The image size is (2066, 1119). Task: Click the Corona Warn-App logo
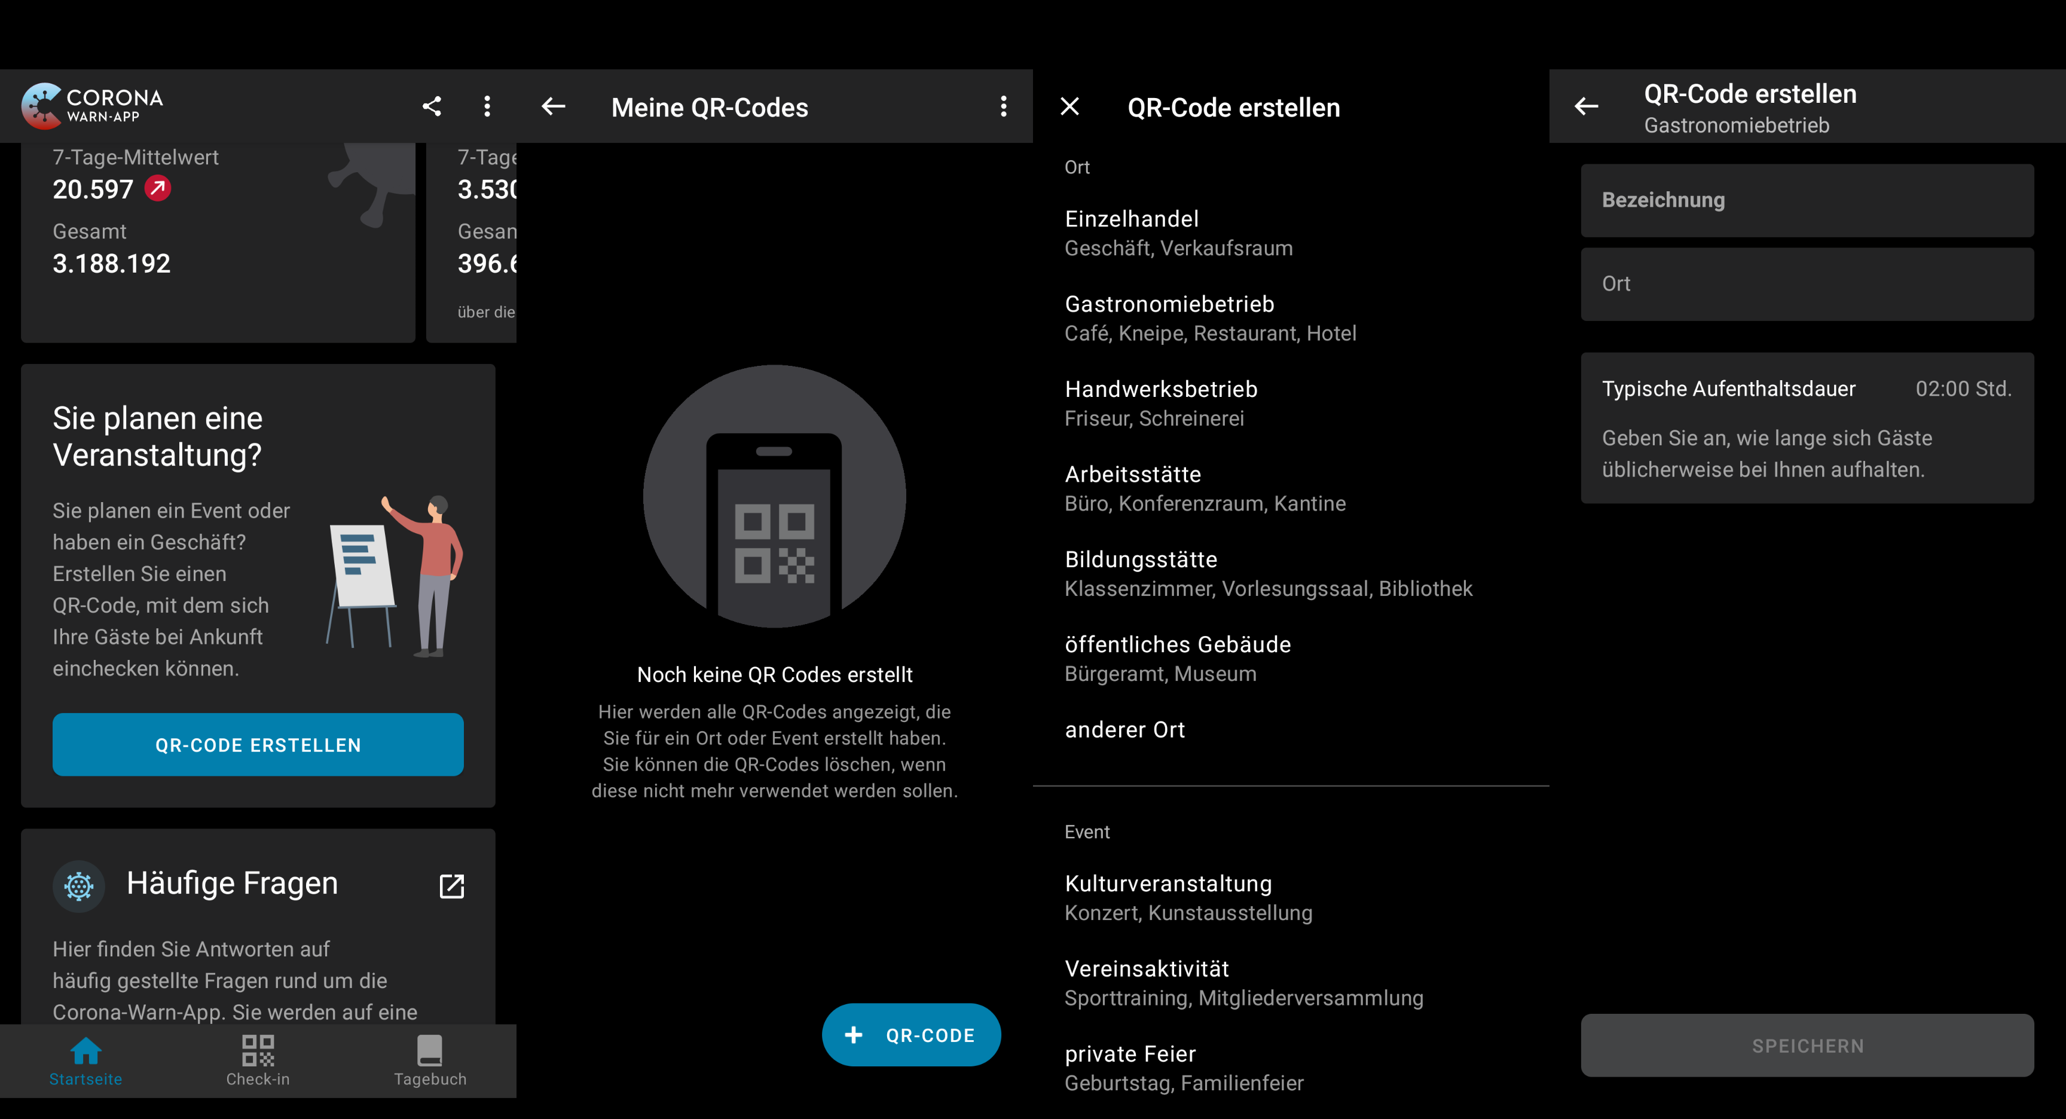pos(92,106)
